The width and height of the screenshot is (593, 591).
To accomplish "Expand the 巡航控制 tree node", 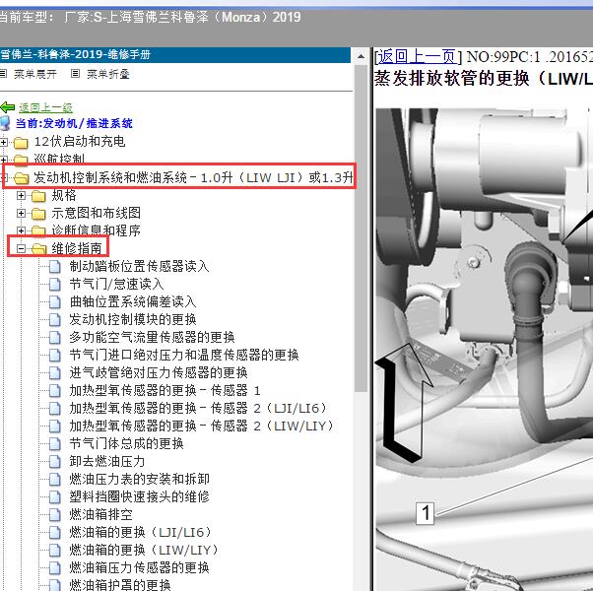I will [3, 160].
